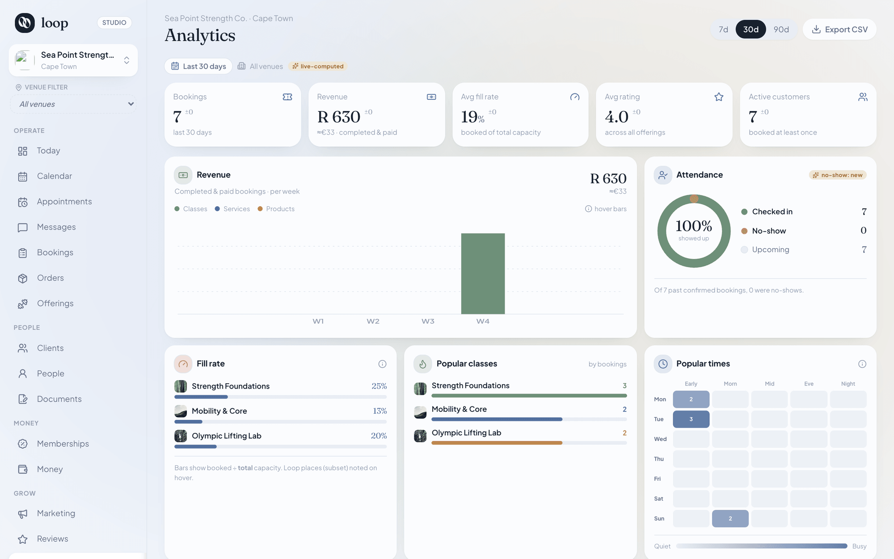
Task: Click the W4 revenue bar
Action: (x=483, y=274)
